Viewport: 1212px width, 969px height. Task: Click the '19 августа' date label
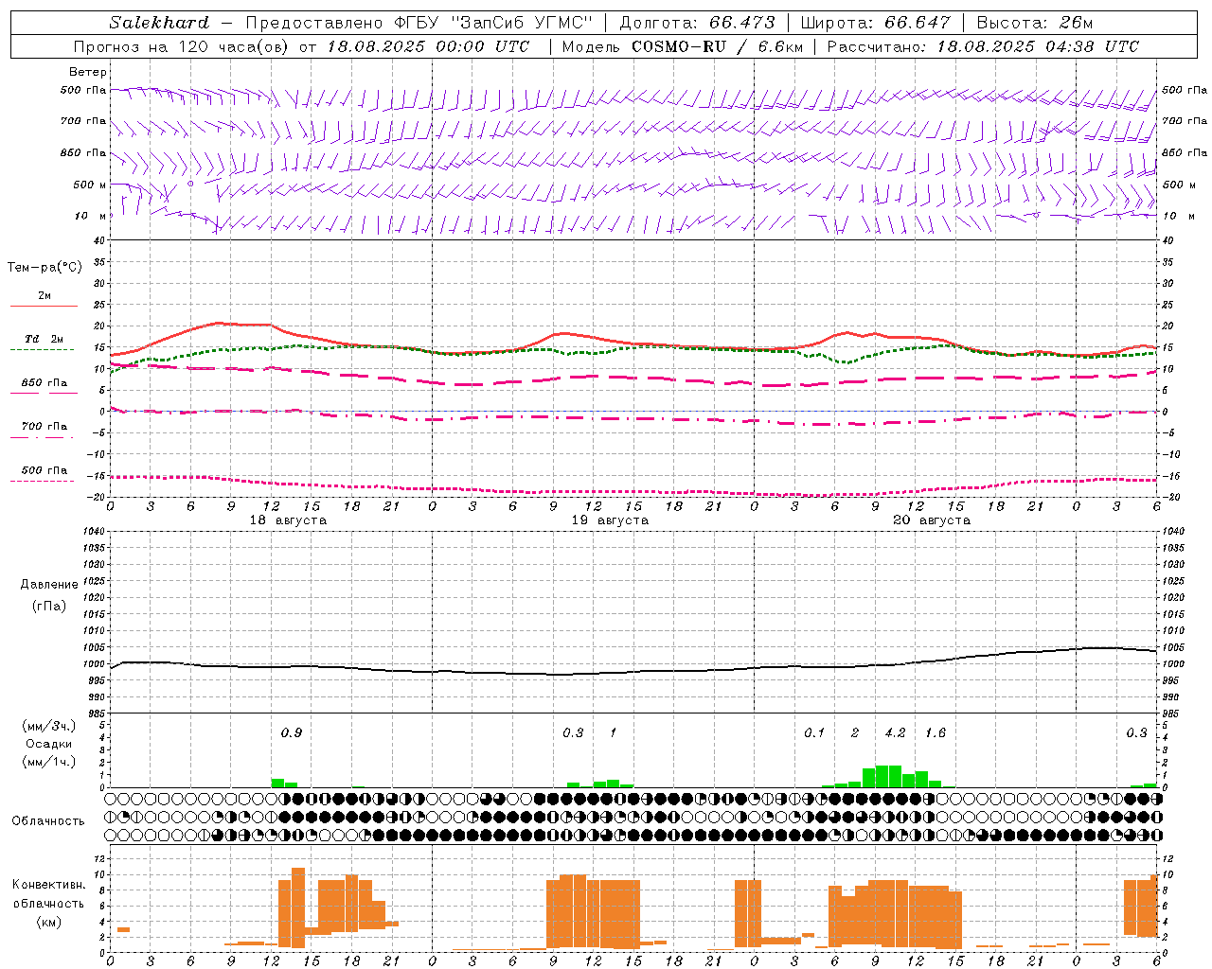[x=610, y=520]
